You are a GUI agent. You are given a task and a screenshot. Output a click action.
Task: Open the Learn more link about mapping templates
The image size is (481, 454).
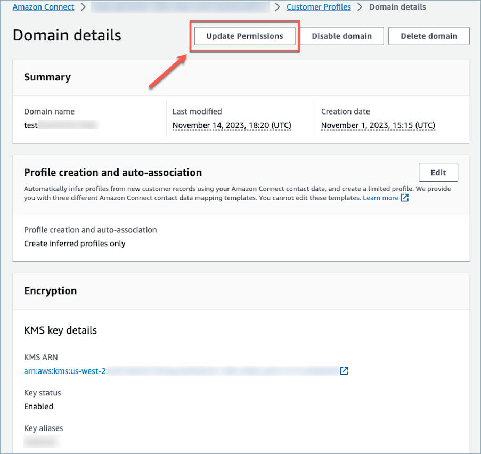(x=380, y=198)
